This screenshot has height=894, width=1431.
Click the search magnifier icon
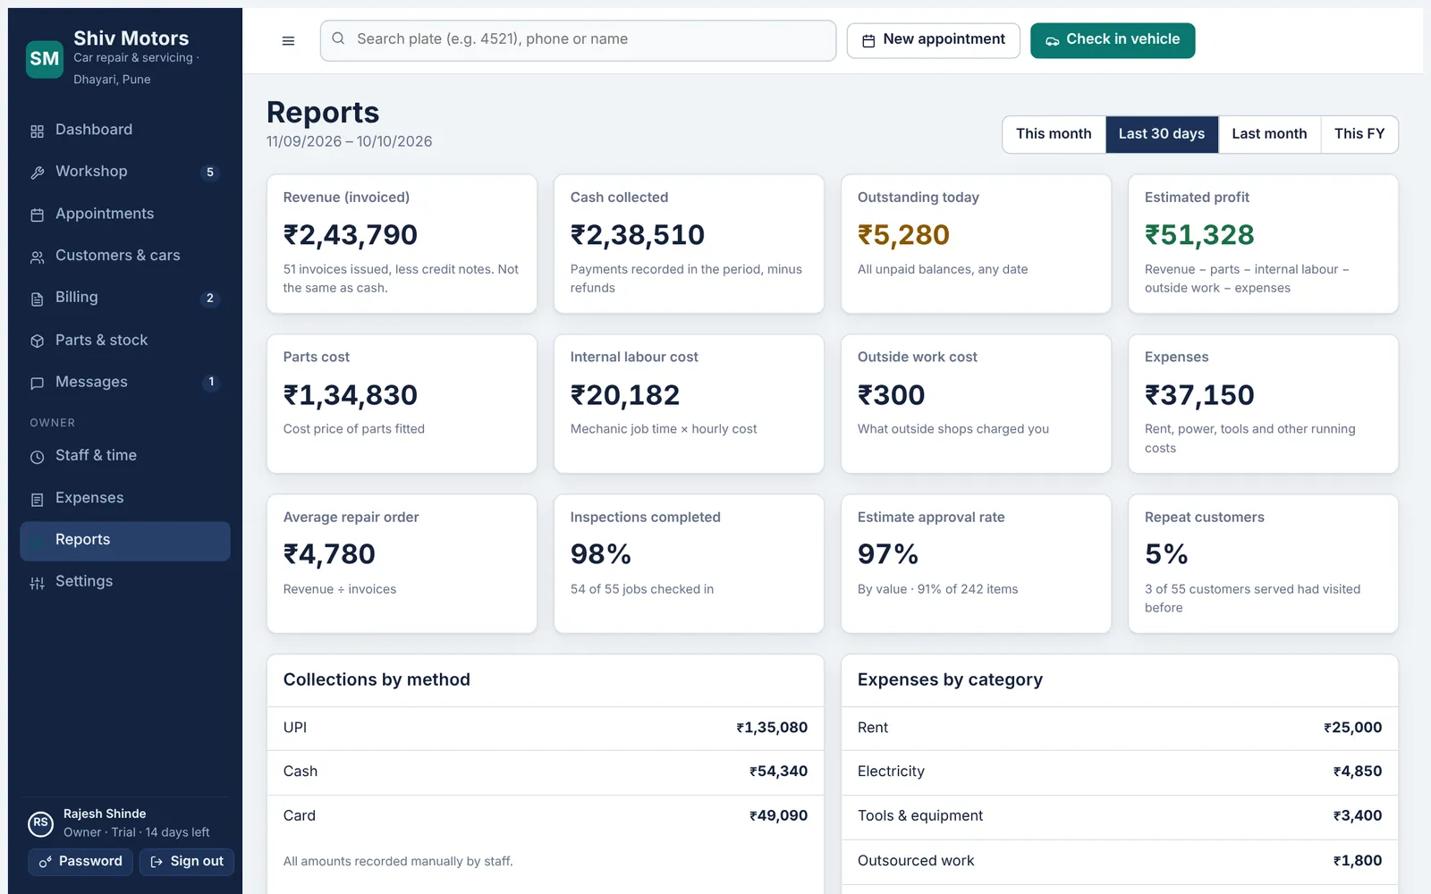[x=338, y=38]
